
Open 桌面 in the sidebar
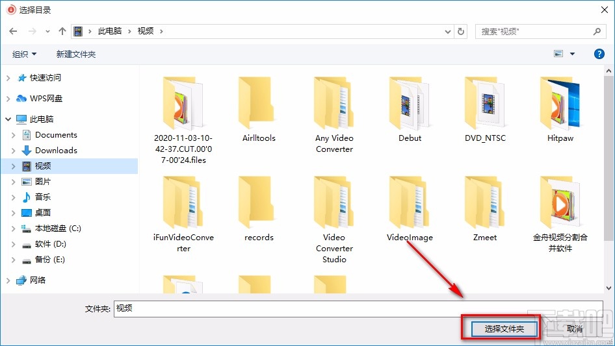point(43,213)
